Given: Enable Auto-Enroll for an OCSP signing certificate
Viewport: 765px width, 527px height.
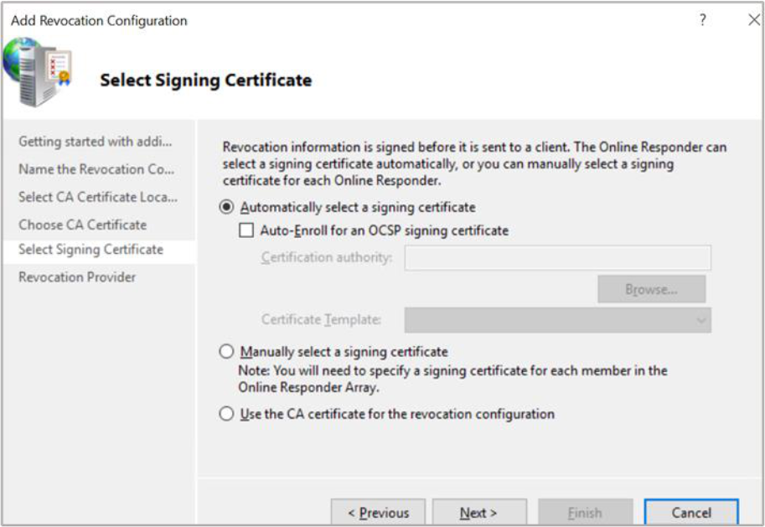Looking at the screenshot, I should [x=246, y=230].
